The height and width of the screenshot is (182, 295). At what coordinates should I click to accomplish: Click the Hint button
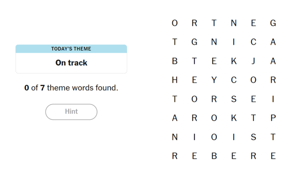(71, 112)
